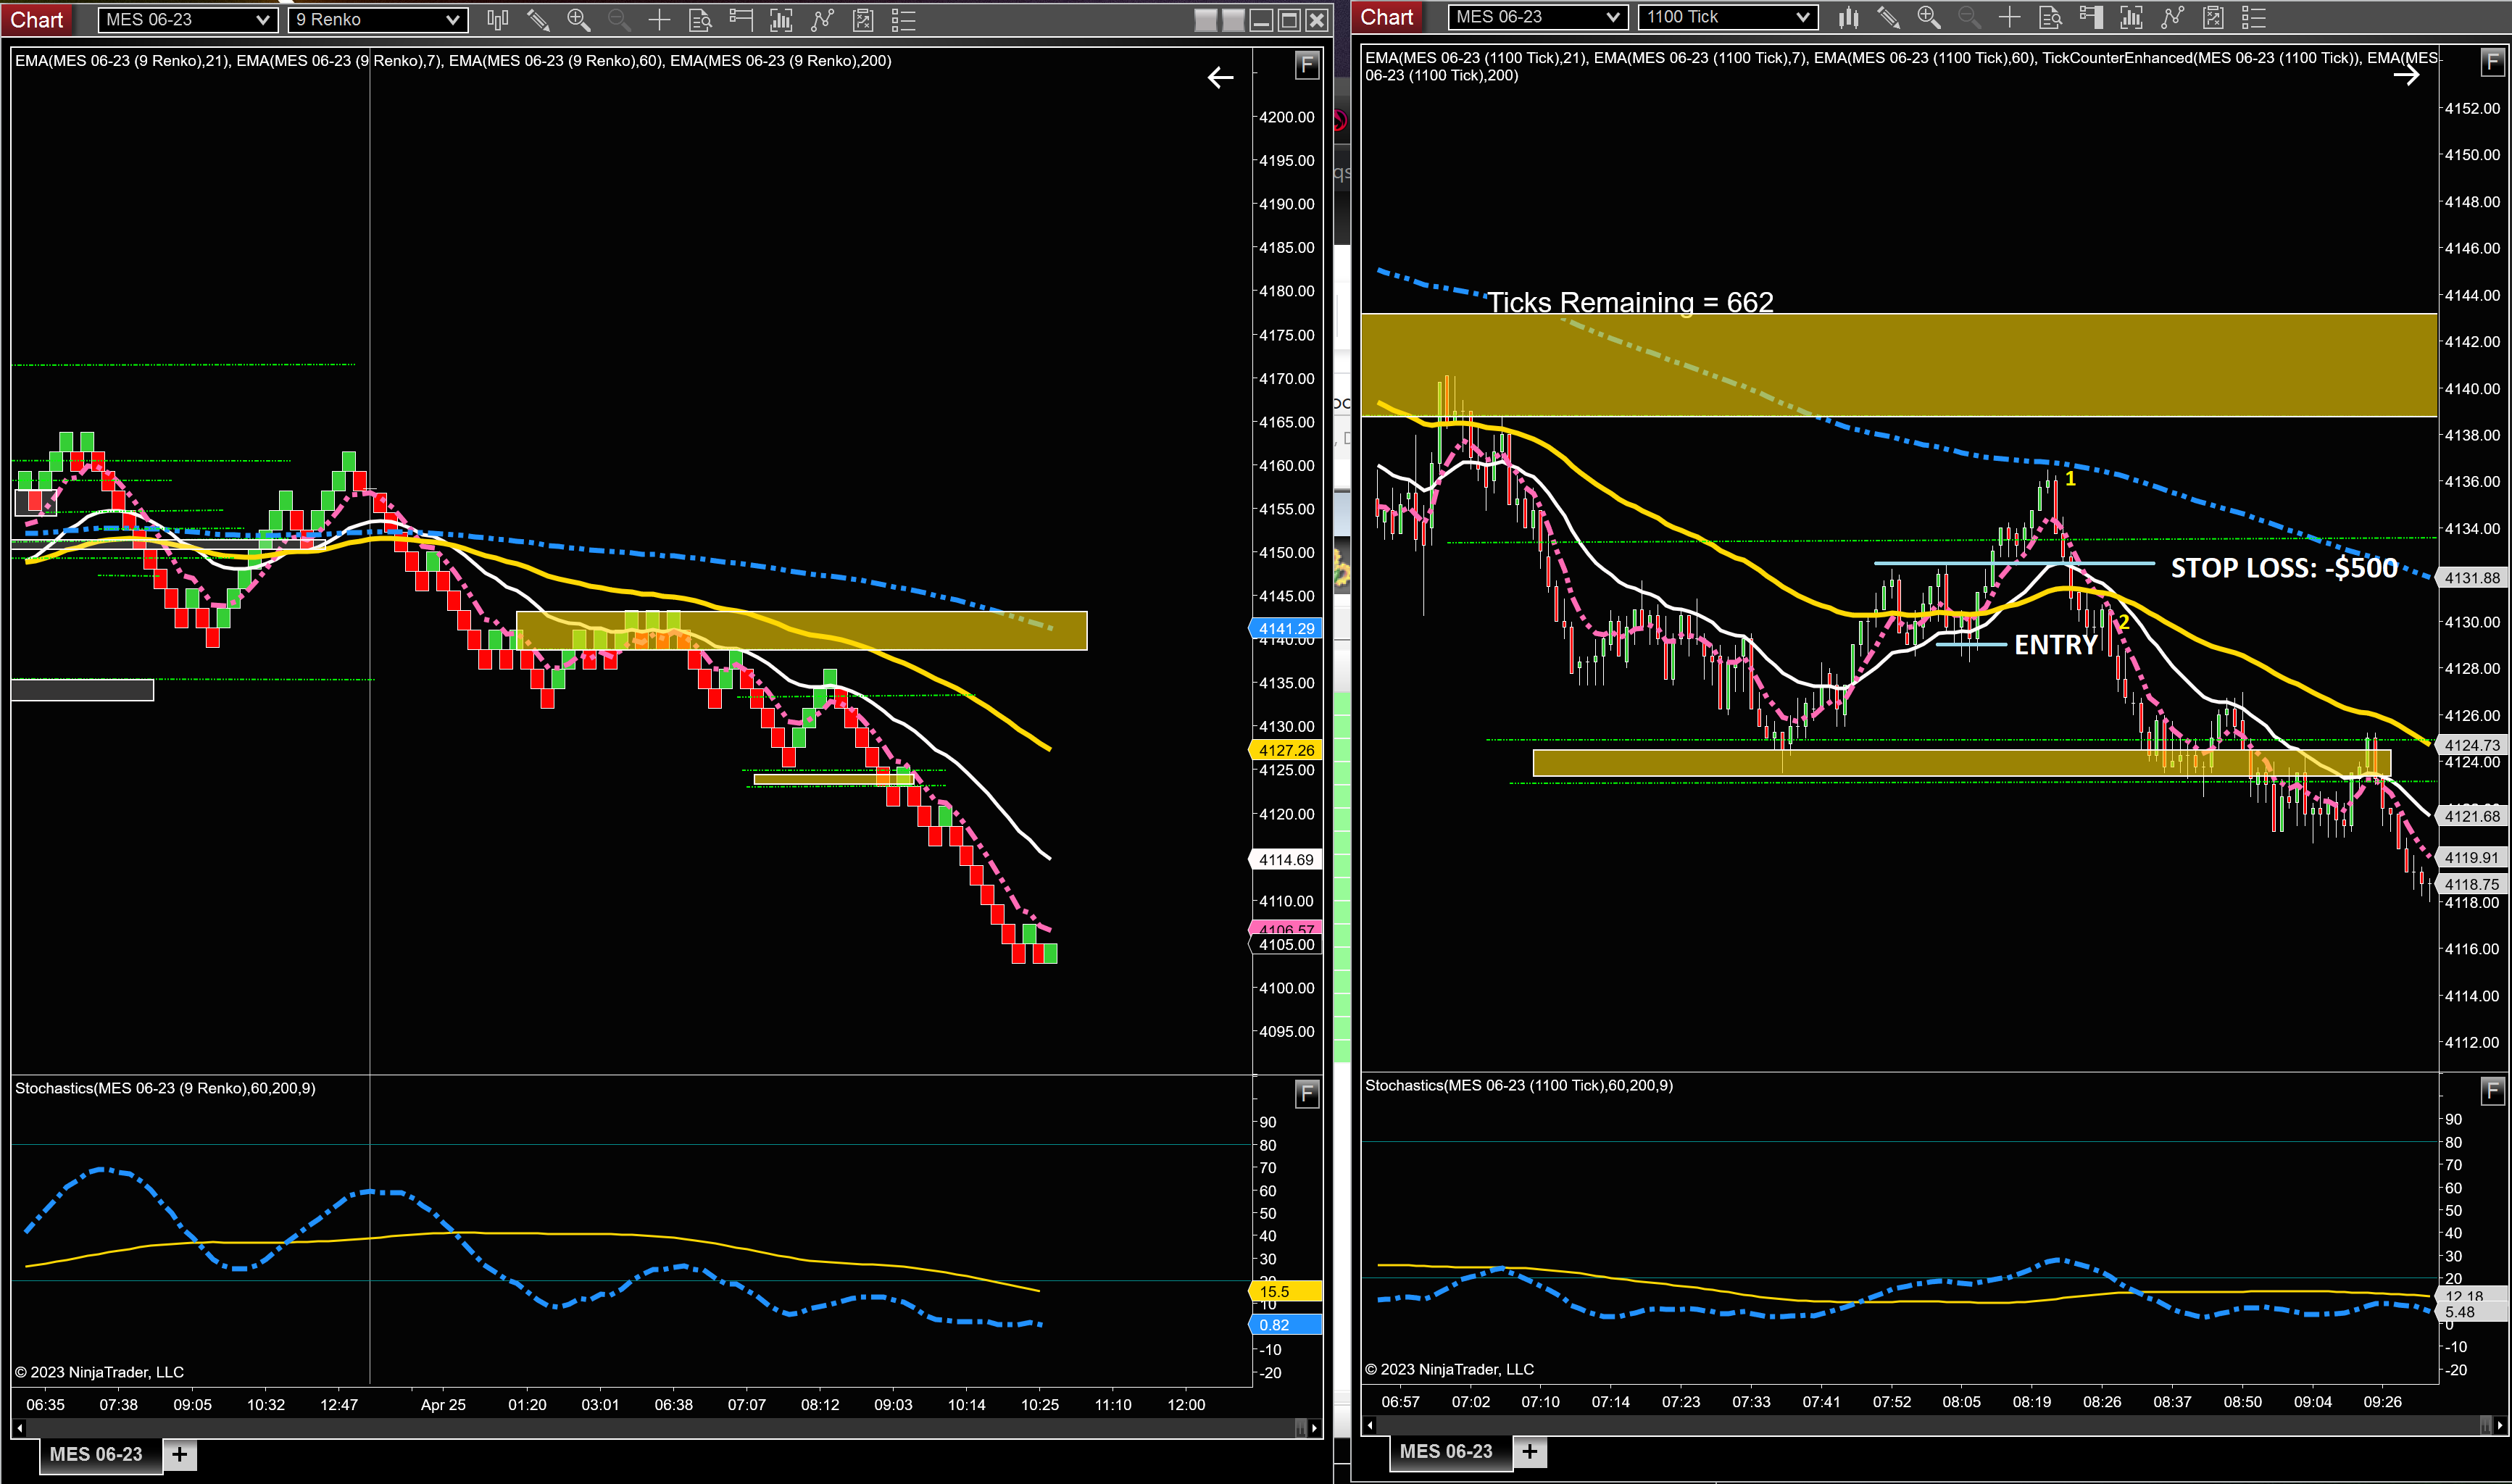
Task: Click the 4131.88 price marker on Tick axis
Action: coord(2472,578)
